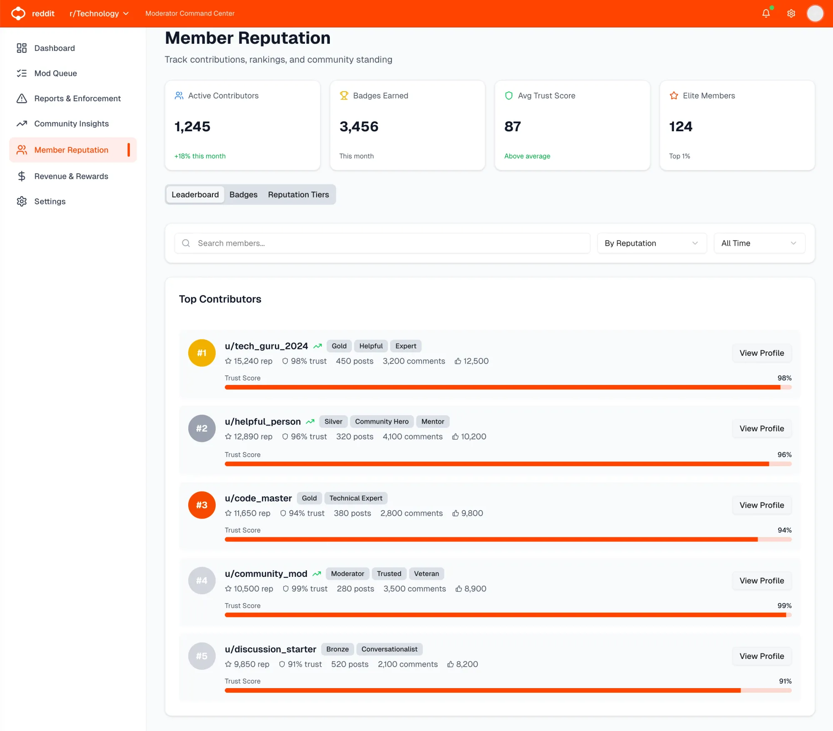Screen dimensions: 833x731
Task: Toggle the Moderator badge on u/community_mod
Action: pyautogui.click(x=347, y=574)
